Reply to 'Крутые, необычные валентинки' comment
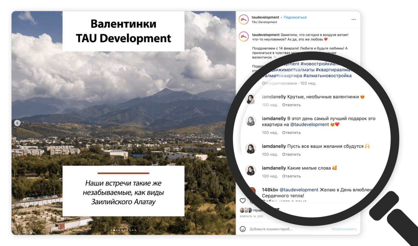 tap(291, 105)
